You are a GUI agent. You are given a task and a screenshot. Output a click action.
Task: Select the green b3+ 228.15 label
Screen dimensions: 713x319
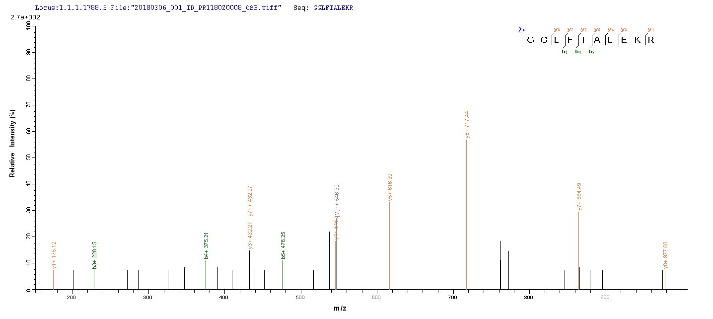(x=94, y=255)
